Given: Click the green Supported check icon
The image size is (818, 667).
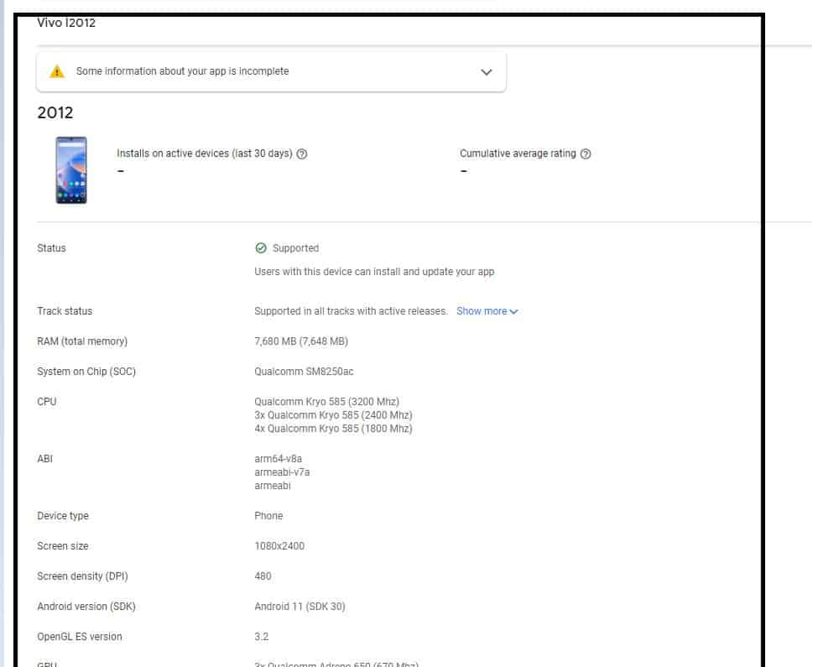Looking at the screenshot, I should (x=263, y=249).
